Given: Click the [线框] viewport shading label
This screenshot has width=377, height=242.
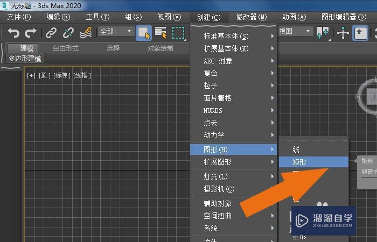Looking at the screenshot, I should 82,76.
